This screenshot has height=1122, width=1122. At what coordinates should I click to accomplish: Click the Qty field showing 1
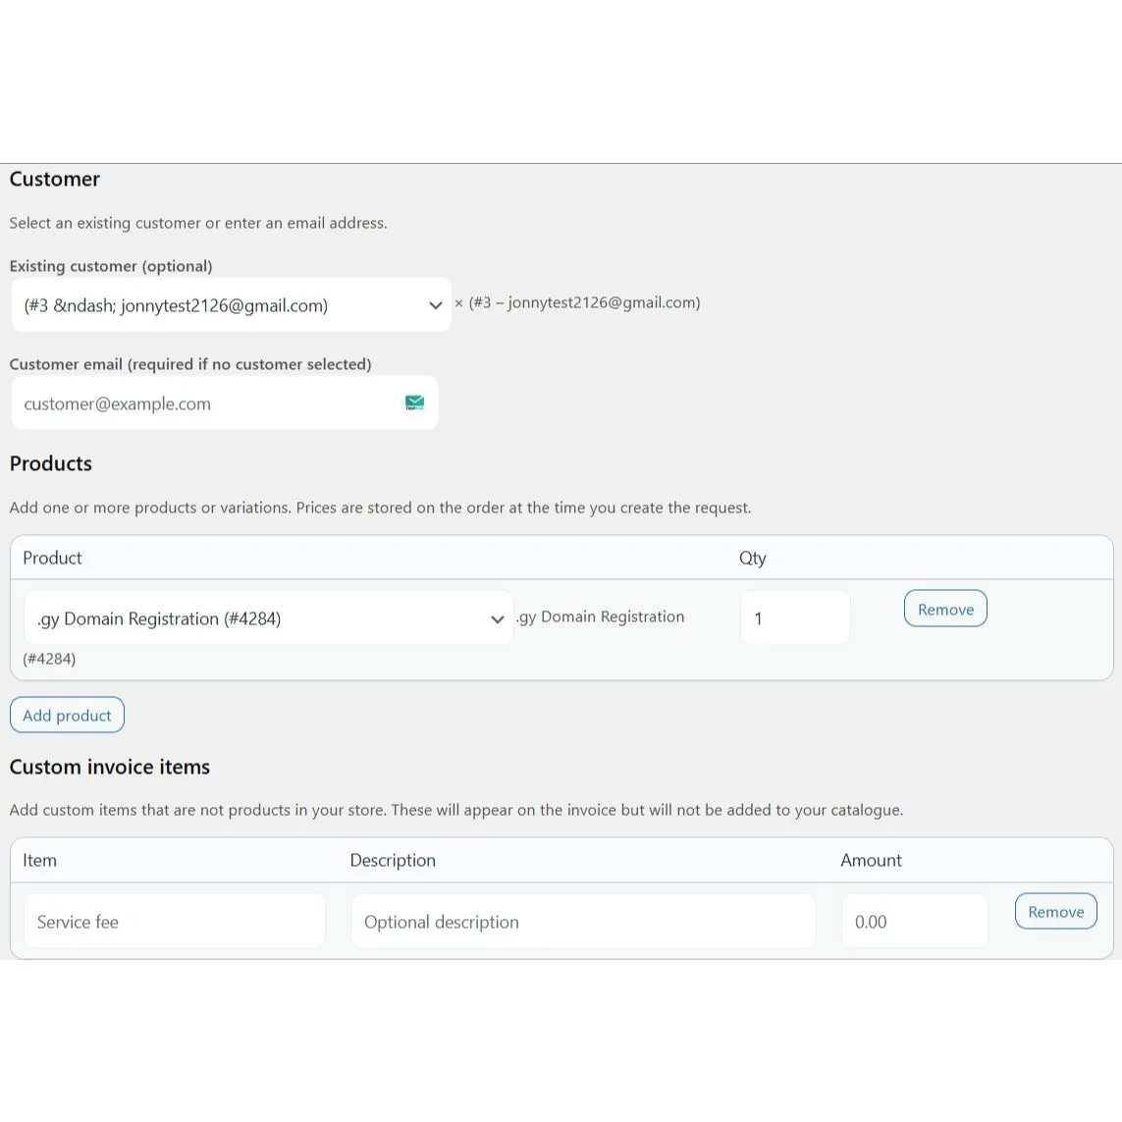click(794, 618)
